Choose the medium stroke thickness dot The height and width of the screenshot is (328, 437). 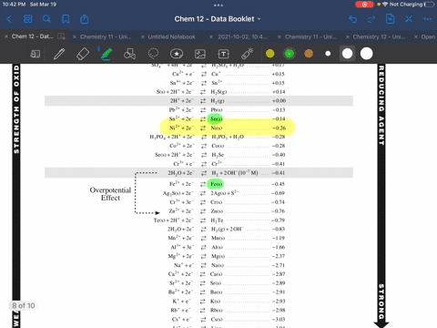(x=347, y=54)
